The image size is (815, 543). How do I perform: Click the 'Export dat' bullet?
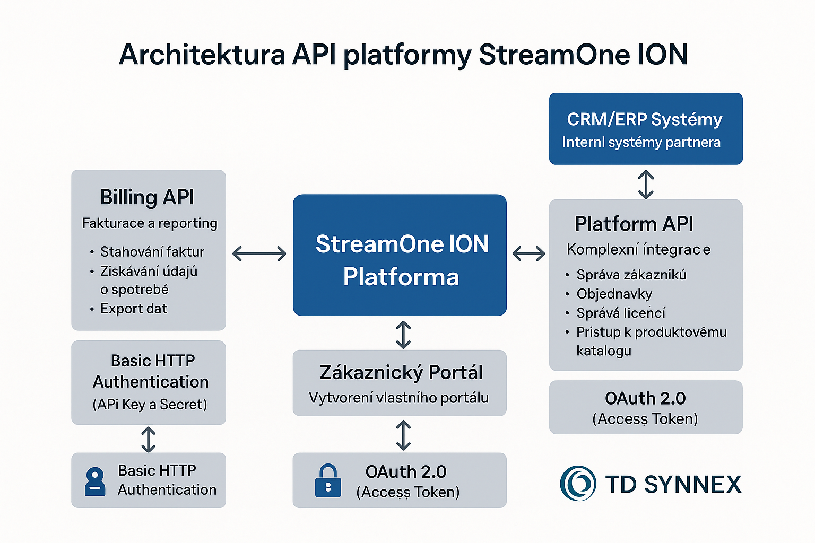click(x=134, y=309)
